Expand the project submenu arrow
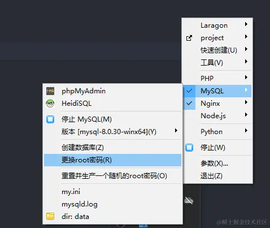The image size is (270, 228). (246, 37)
